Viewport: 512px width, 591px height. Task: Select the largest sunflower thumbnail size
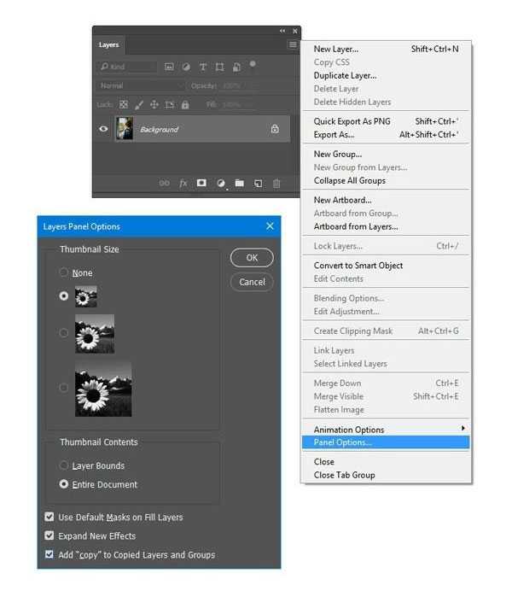64,388
